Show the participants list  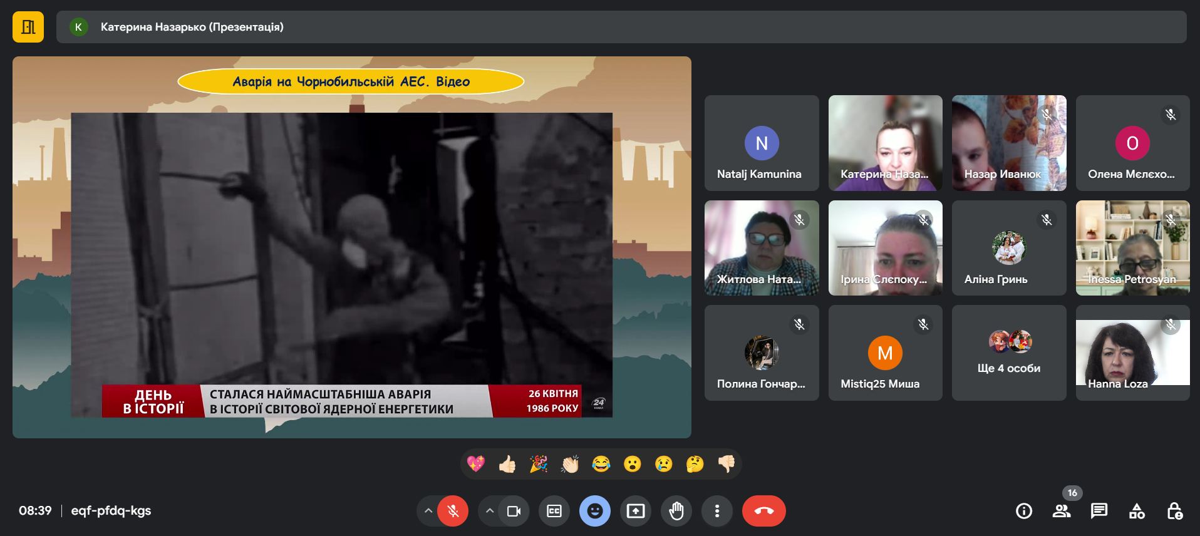pos(1062,511)
